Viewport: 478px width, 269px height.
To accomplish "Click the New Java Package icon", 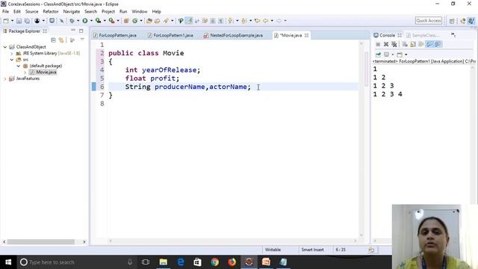I will pos(126,21).
